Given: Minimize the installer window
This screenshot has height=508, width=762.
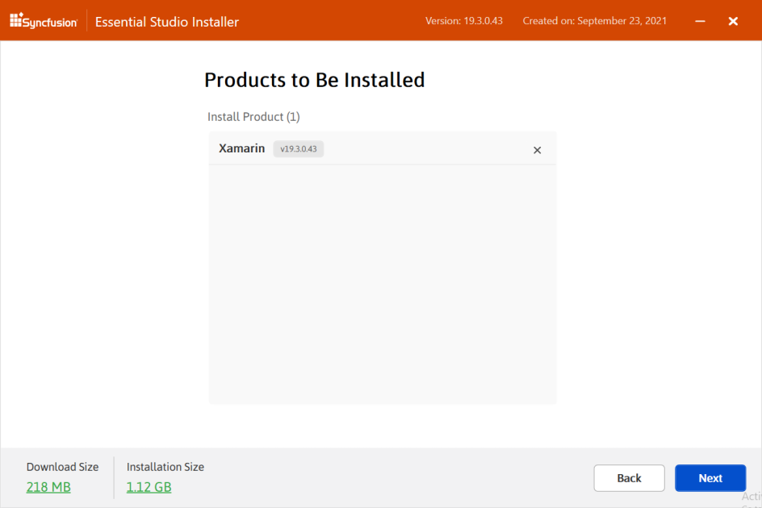Looking at the screenshot, I should [699, 21].
